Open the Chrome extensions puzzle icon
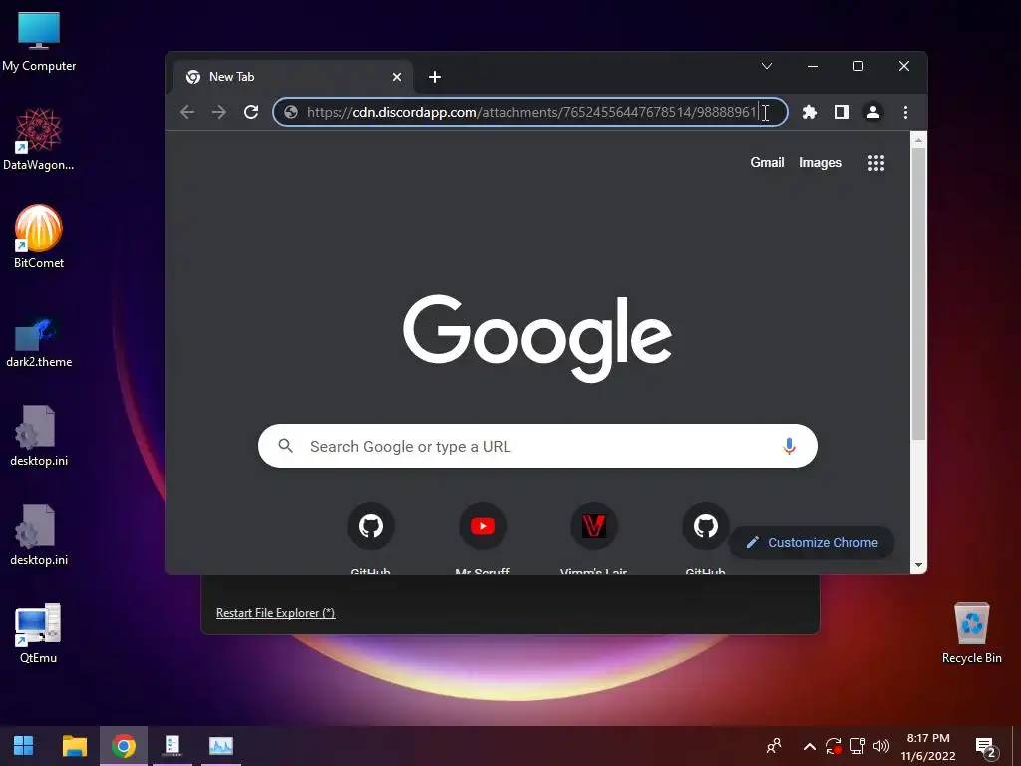Image resolution: width=1021 pixels, height=766 pixels. (810, 112)
